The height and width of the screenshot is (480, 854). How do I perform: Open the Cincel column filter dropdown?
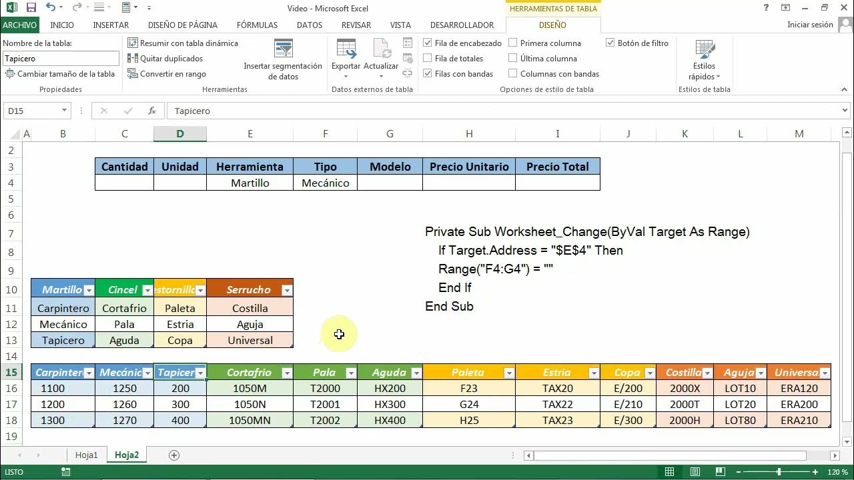coord(147,290)
